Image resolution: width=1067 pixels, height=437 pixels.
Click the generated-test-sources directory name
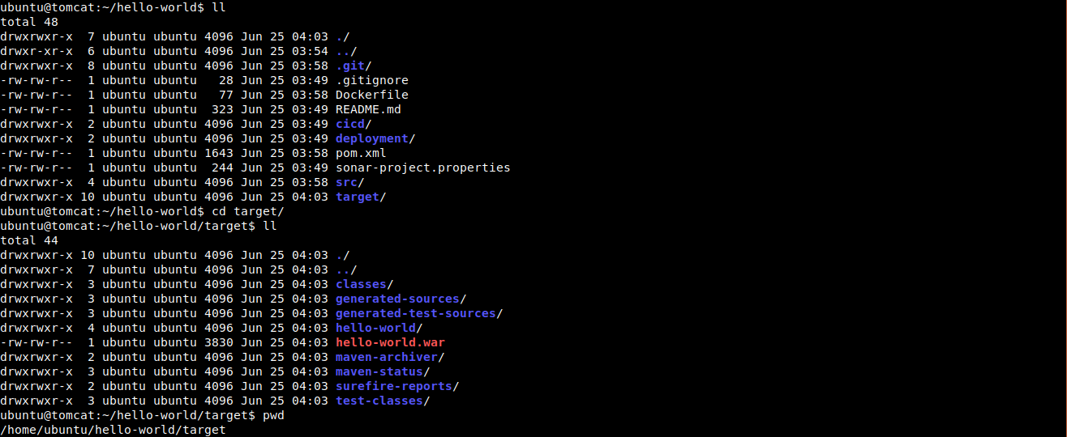(x=416, y=313)
